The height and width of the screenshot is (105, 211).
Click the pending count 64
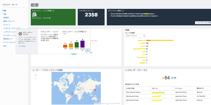coord(167,78)
